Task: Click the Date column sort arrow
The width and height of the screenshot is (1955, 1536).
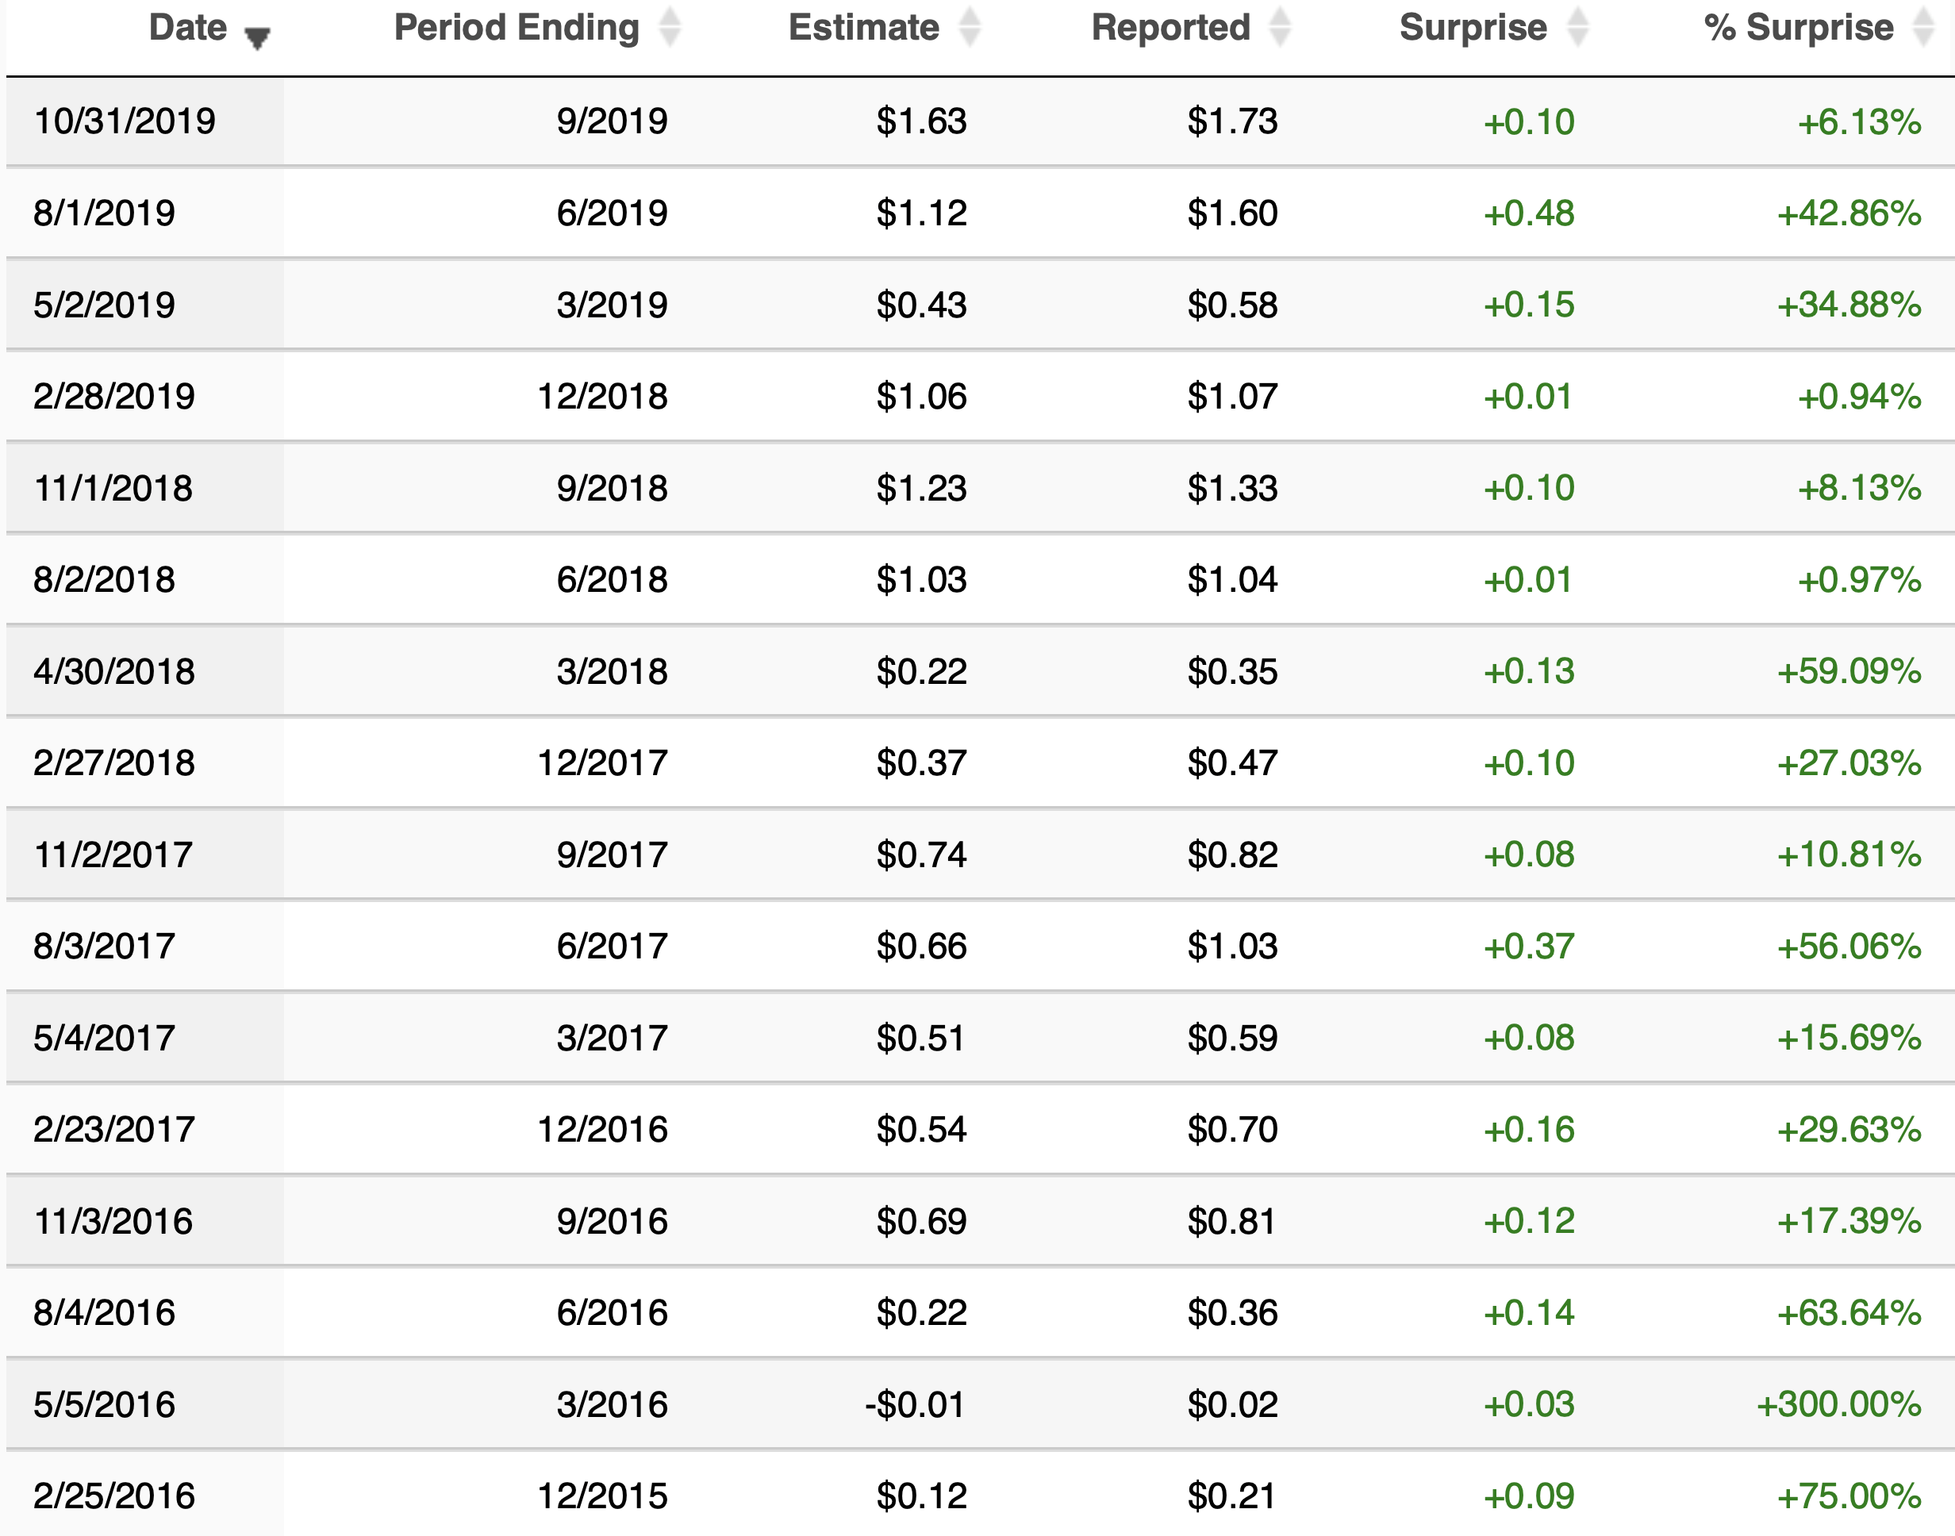Action: 257,38
